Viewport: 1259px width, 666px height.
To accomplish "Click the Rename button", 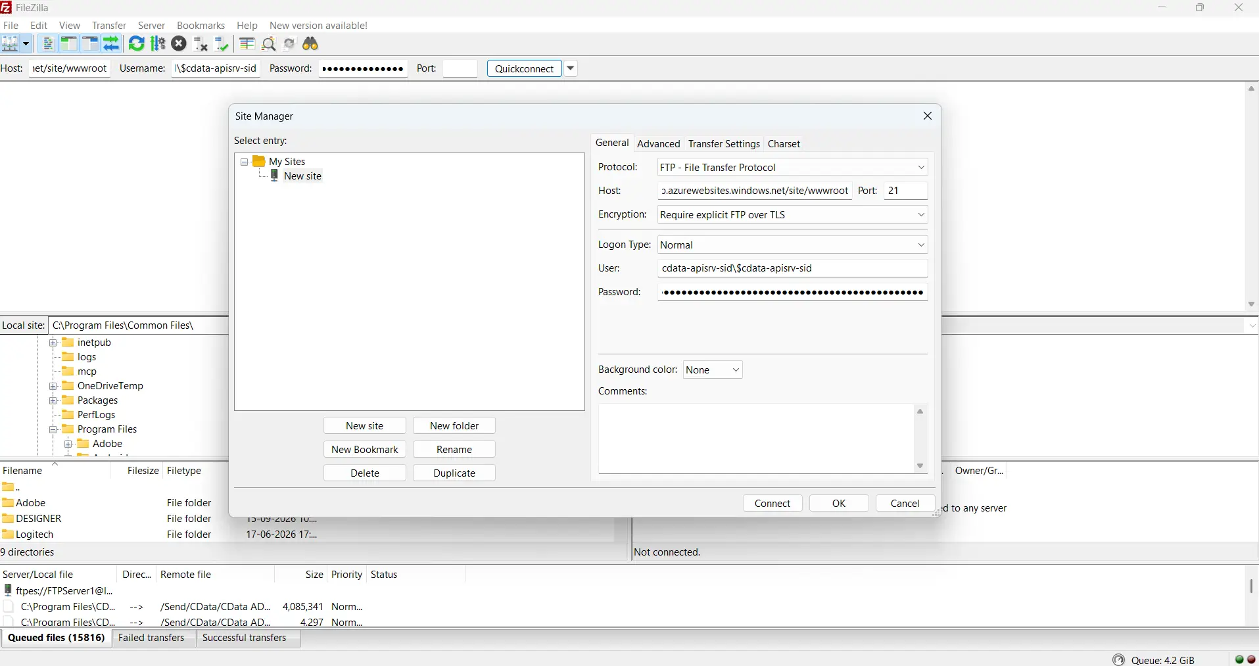I will click(454, 450).
